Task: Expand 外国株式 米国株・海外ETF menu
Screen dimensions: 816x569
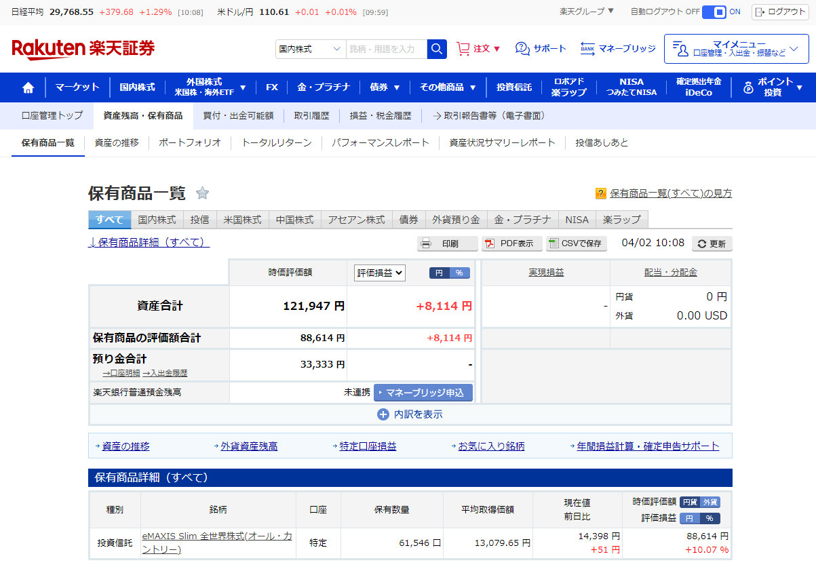Action: [x=210, y=87]
